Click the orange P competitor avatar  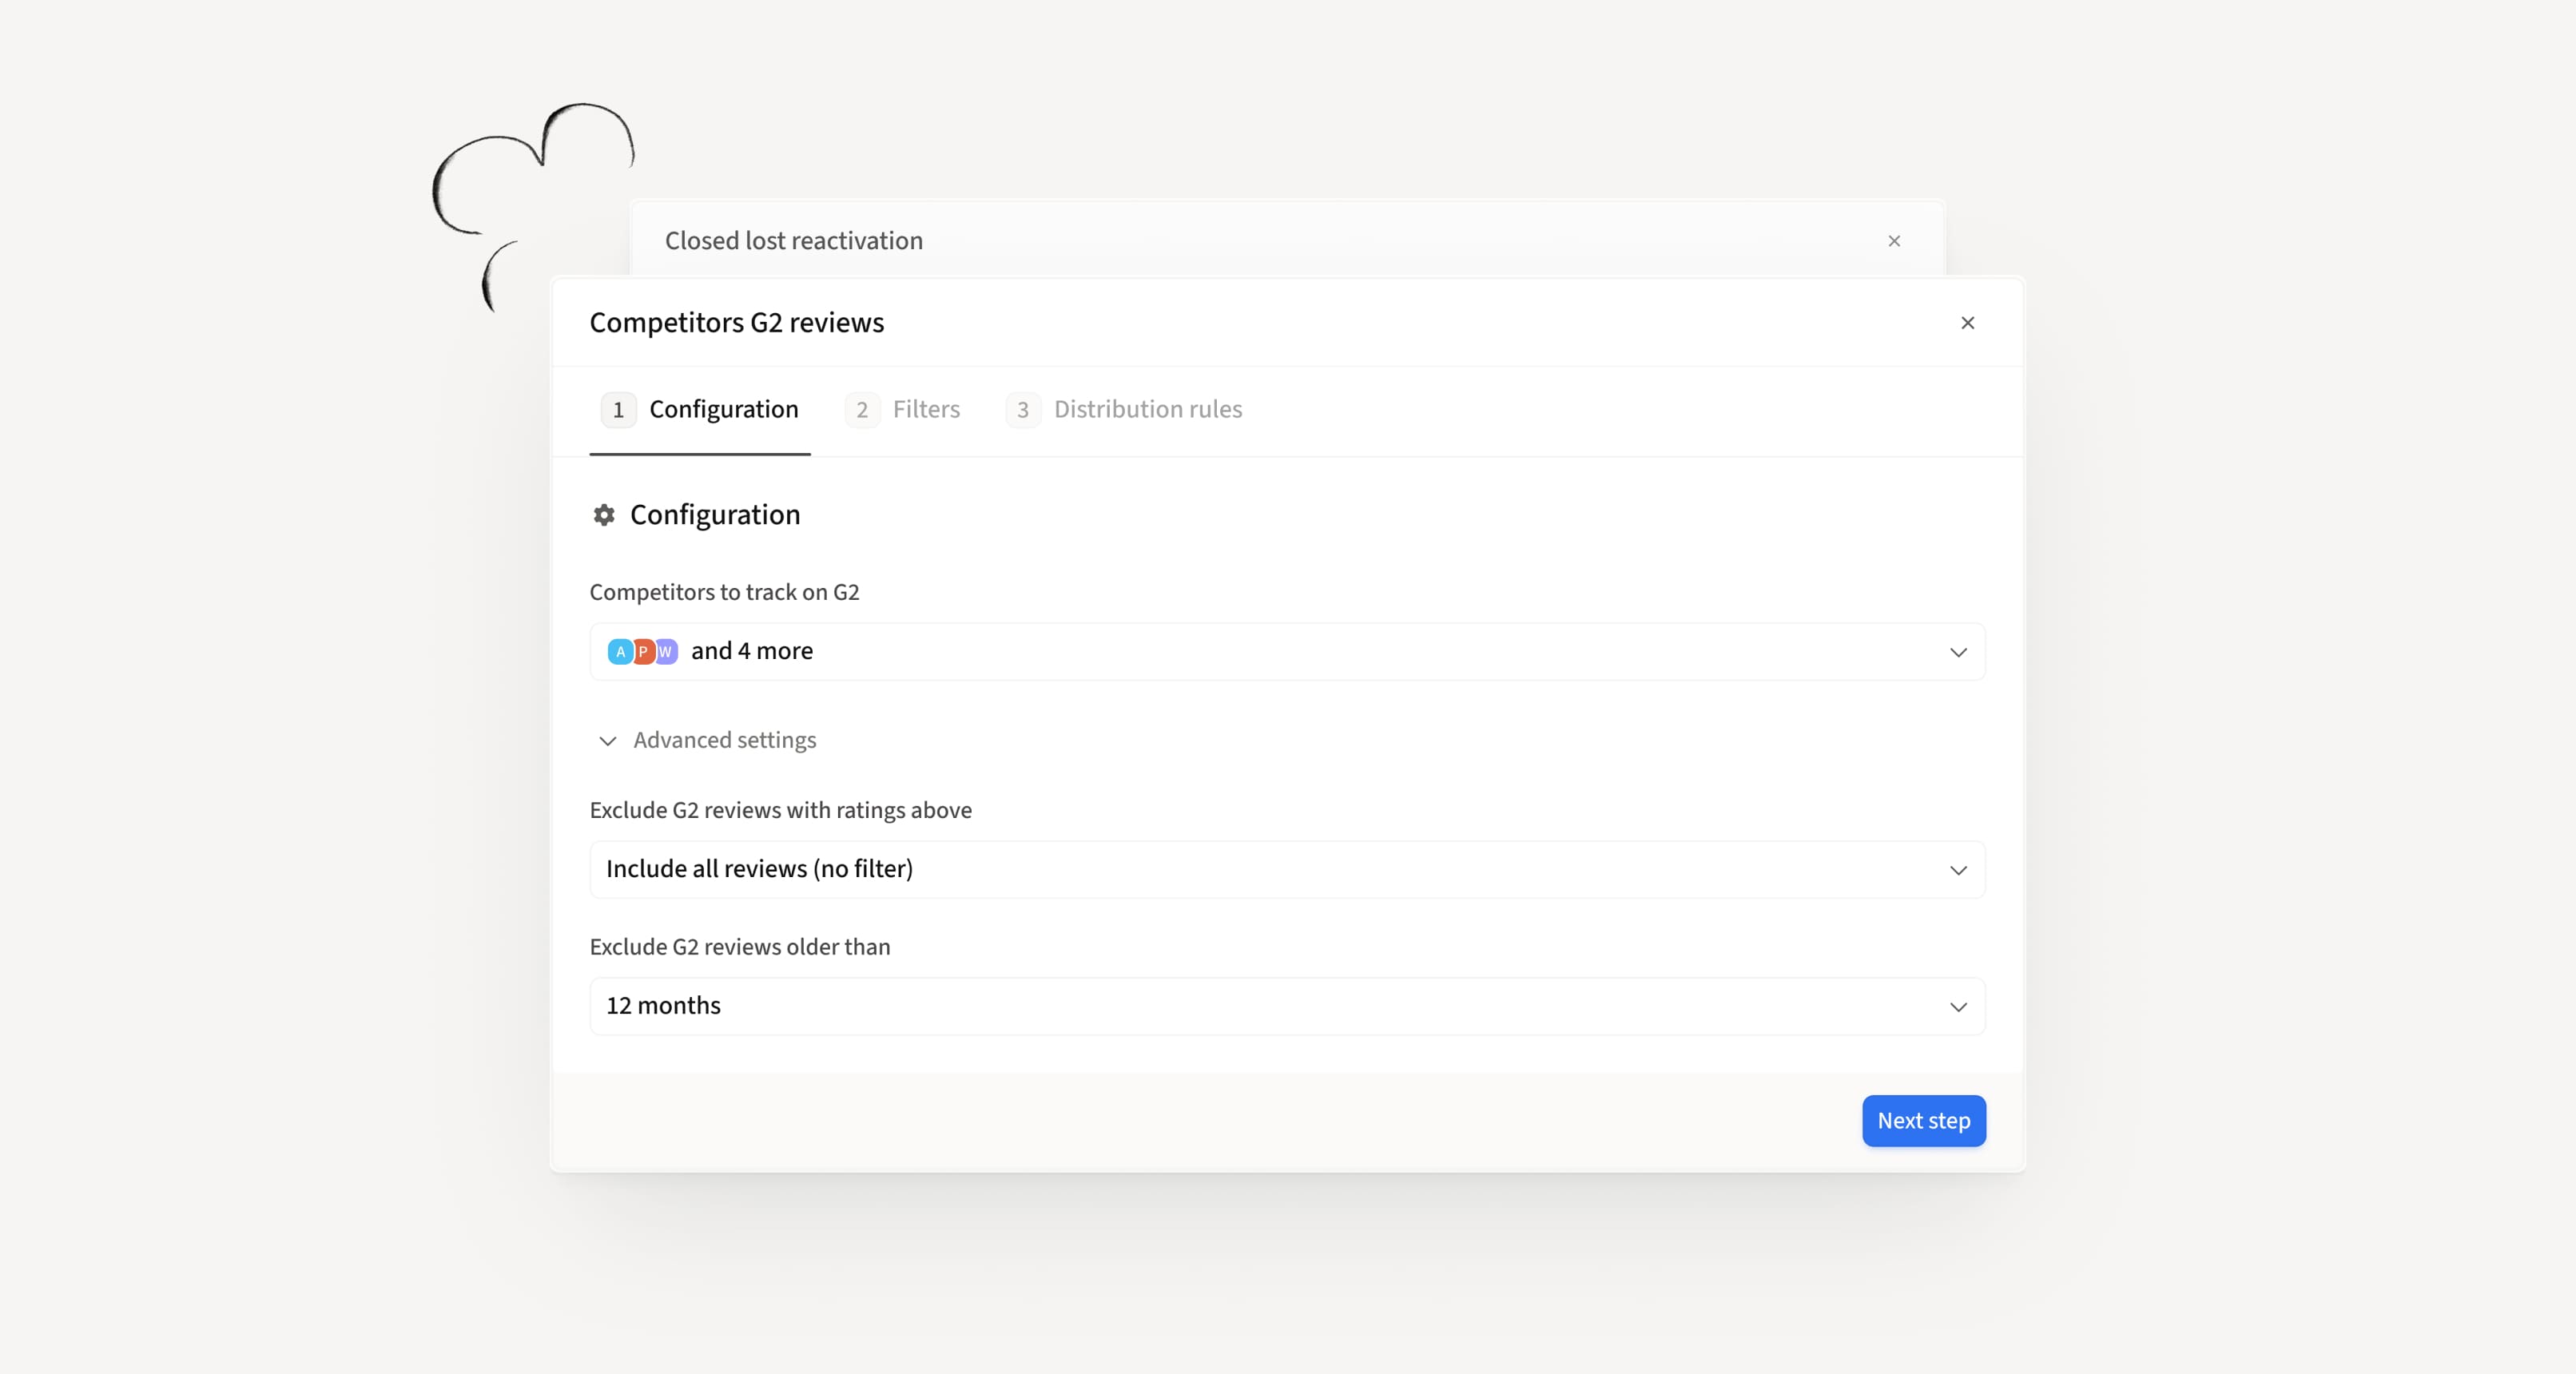coord(643,652)
